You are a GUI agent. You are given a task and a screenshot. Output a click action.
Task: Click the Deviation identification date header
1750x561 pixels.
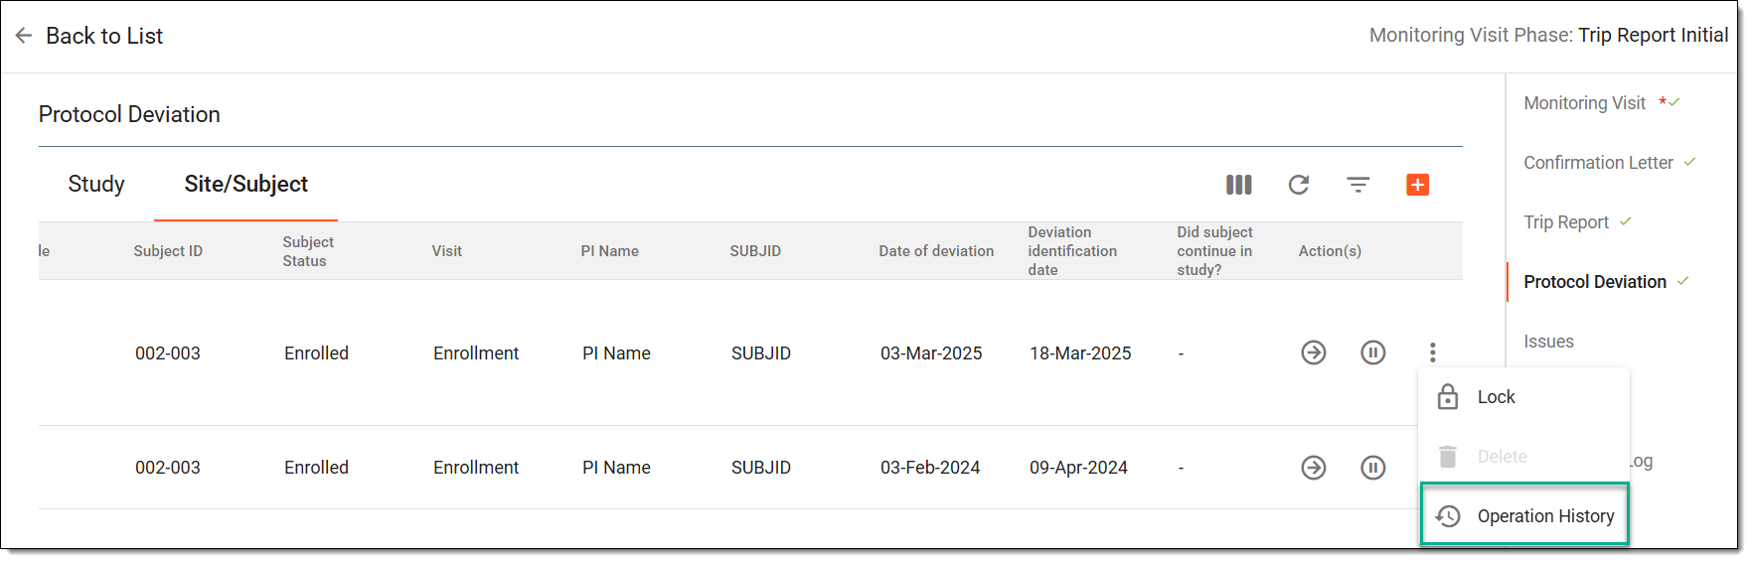point(1072,251)
